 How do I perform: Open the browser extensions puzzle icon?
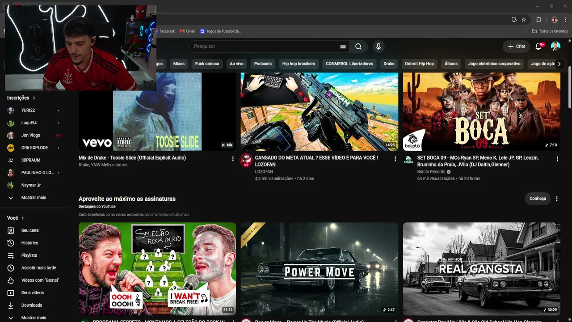[x=538, y=20]
